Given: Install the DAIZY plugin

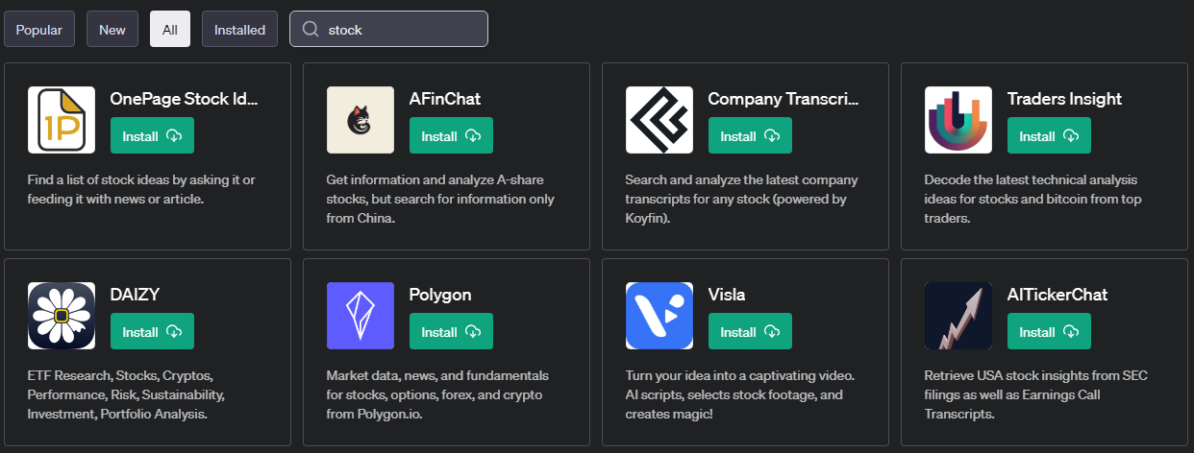Looking at the screenshot, I should coord(152,331).
